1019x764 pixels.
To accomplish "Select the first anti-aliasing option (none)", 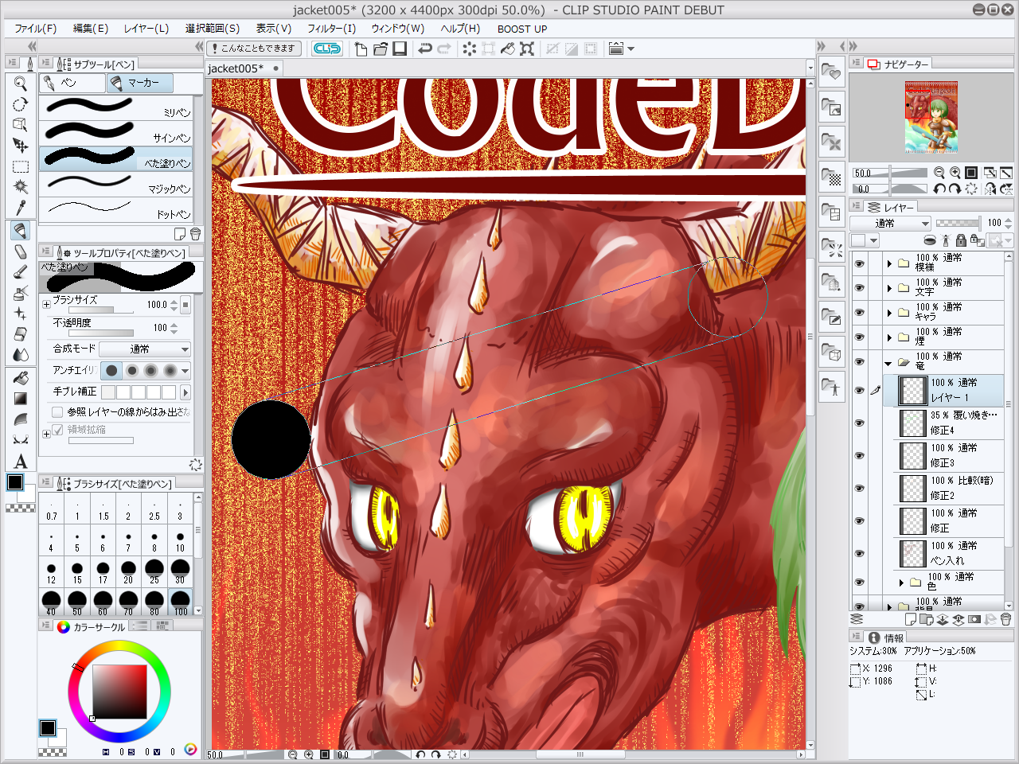I will tap(111, 371).
